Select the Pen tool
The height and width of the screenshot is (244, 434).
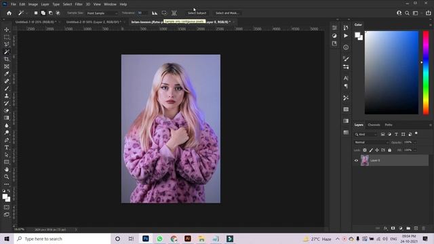click(x=7, y=140)
